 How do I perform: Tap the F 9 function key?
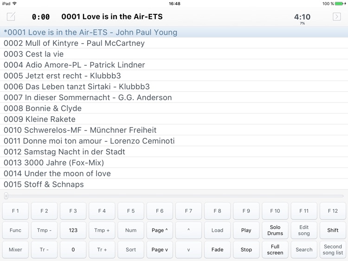[246, 211]
